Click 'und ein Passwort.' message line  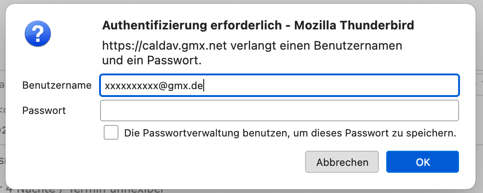pyautogui.click(x=153, y=60)
